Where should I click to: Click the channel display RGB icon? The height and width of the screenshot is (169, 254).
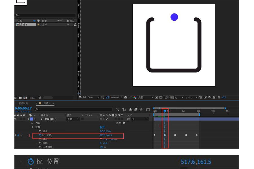[134, 97]
